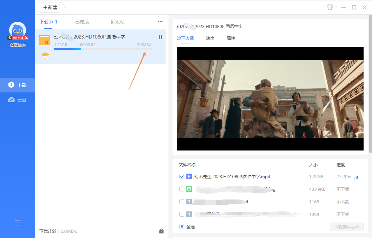Click the file type icon in 116B row
Viewport: 372px width, 238px height.
(x=189, y=202)
